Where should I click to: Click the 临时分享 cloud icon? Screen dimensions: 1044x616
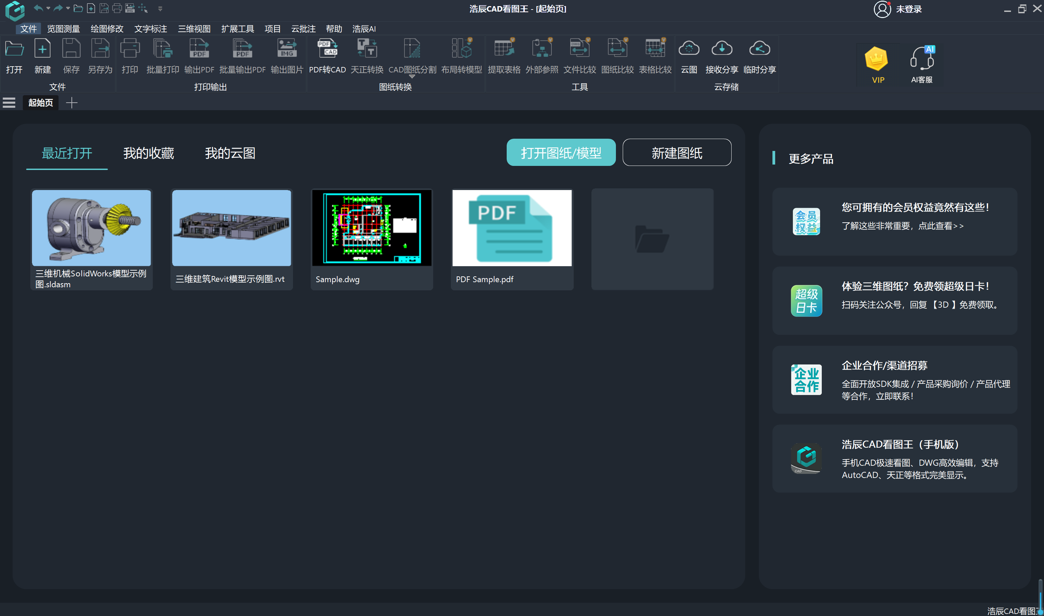(760, 56)
